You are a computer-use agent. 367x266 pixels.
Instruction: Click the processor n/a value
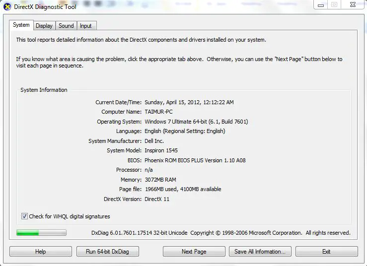(x=148, y=170)
